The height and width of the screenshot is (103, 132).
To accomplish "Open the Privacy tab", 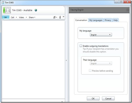I will 108,20.
